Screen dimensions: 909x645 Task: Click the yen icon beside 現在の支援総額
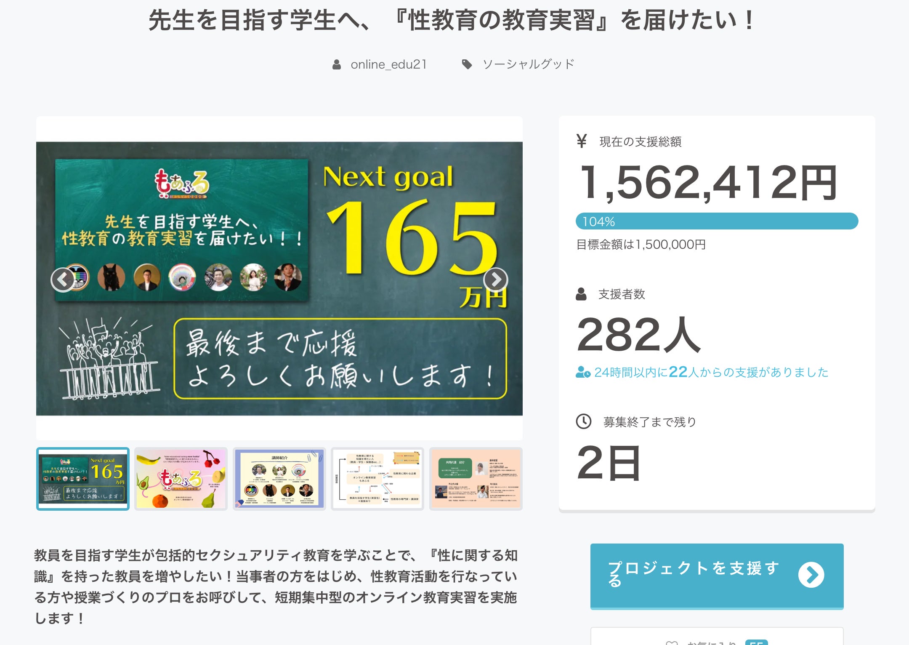coord(582,141)
